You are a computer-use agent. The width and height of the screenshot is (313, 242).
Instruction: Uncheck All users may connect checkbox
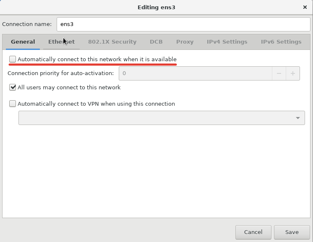[x=13, y=88]
